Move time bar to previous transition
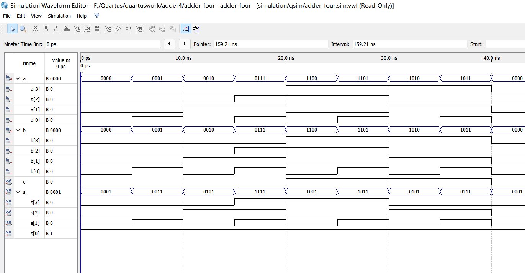525x273 pixels. click(169, 44)
